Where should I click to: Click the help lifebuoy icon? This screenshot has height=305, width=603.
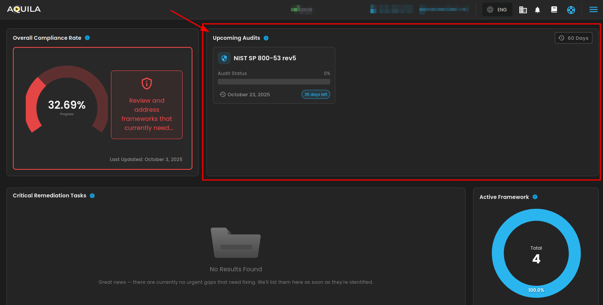pos(571,10)
